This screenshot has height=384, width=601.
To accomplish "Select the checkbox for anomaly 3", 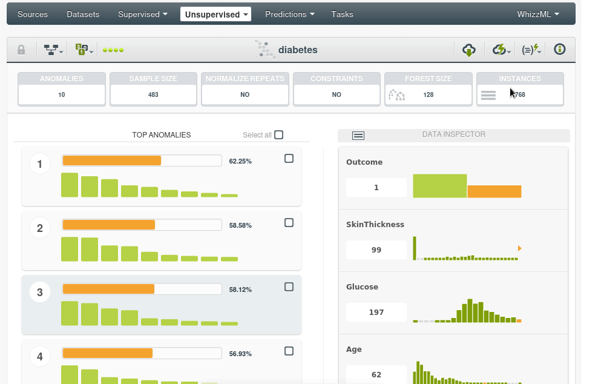I will coord(289,287).
